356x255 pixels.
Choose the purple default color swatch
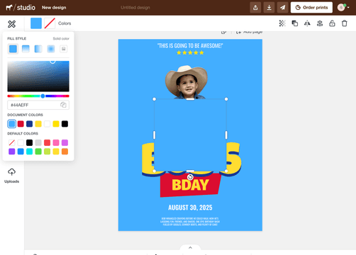[12, 152]
